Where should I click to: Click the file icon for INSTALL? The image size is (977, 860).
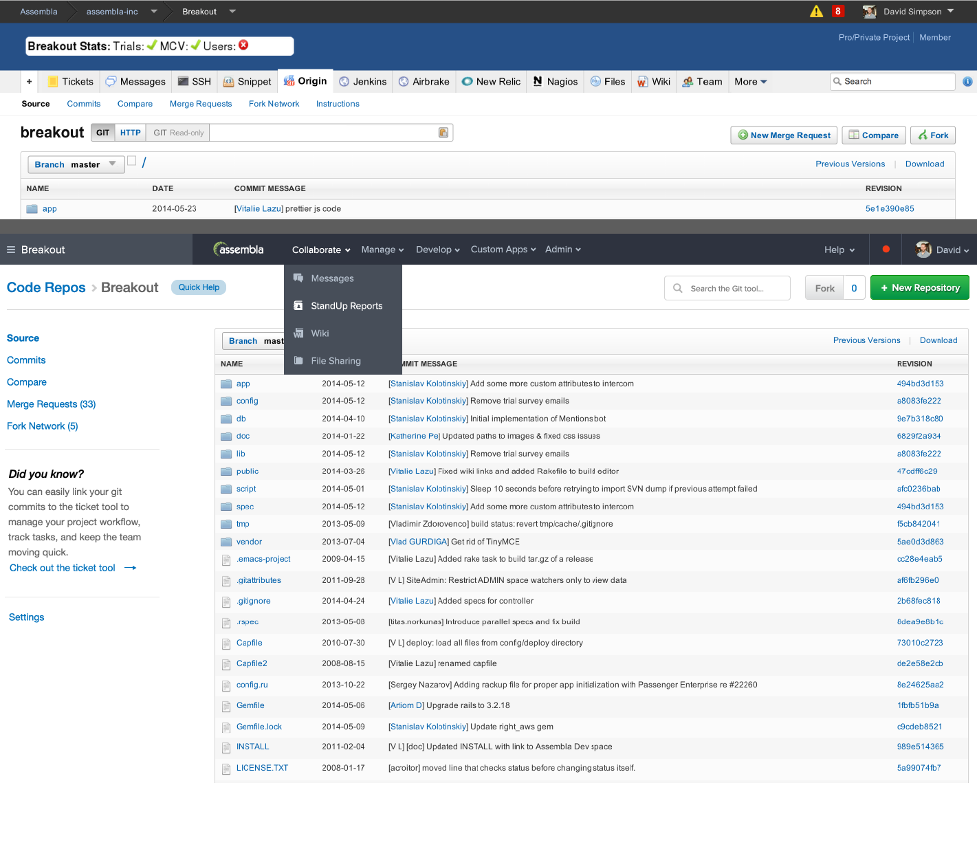click(226, 747)
